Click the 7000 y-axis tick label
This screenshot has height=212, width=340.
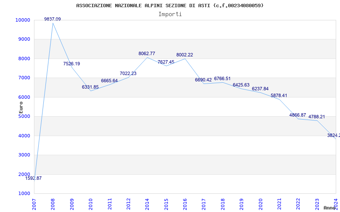[24, 78]
